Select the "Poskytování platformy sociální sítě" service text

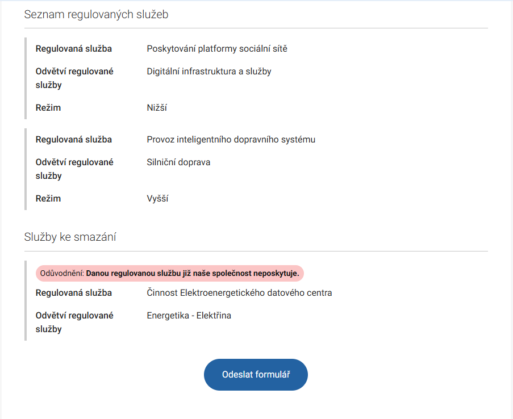click(x=217, y=49)
